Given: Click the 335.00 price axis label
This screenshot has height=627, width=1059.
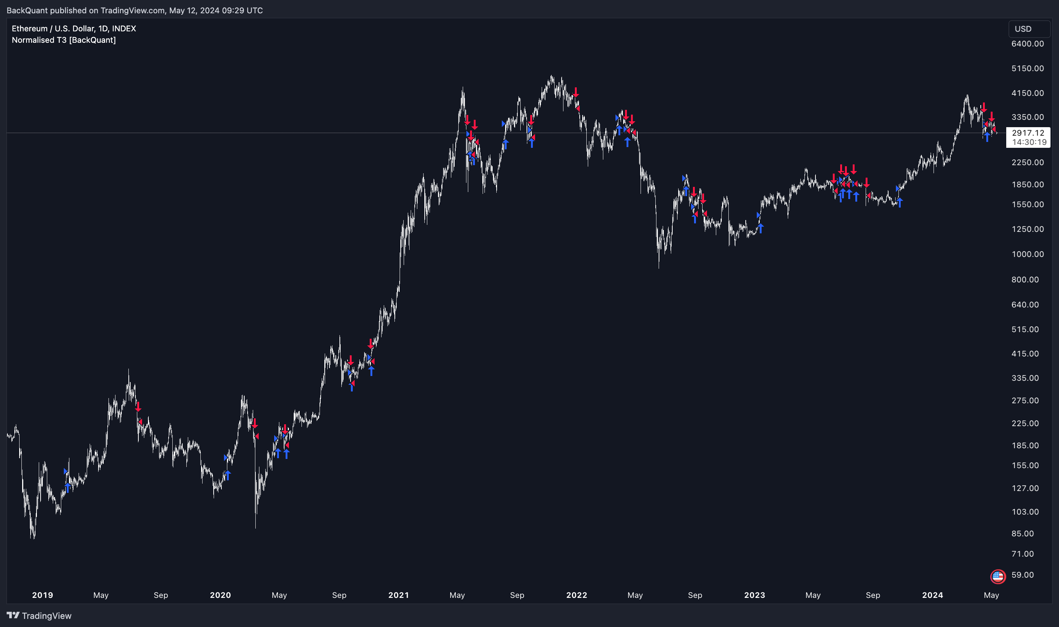Looking at the screenshot, I should (x=1025, y=378).
